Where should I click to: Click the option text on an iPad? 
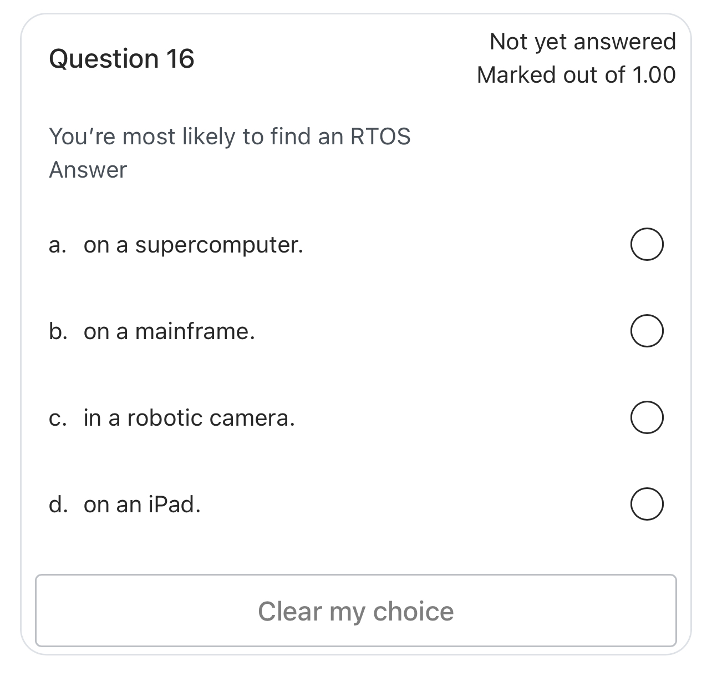tap(143, 505)
